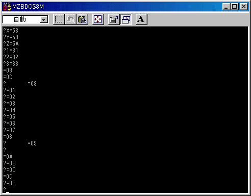Click the '?X=58' line in console
The width and height of the screenshot is (251, 196).
(x=11, y=31)
